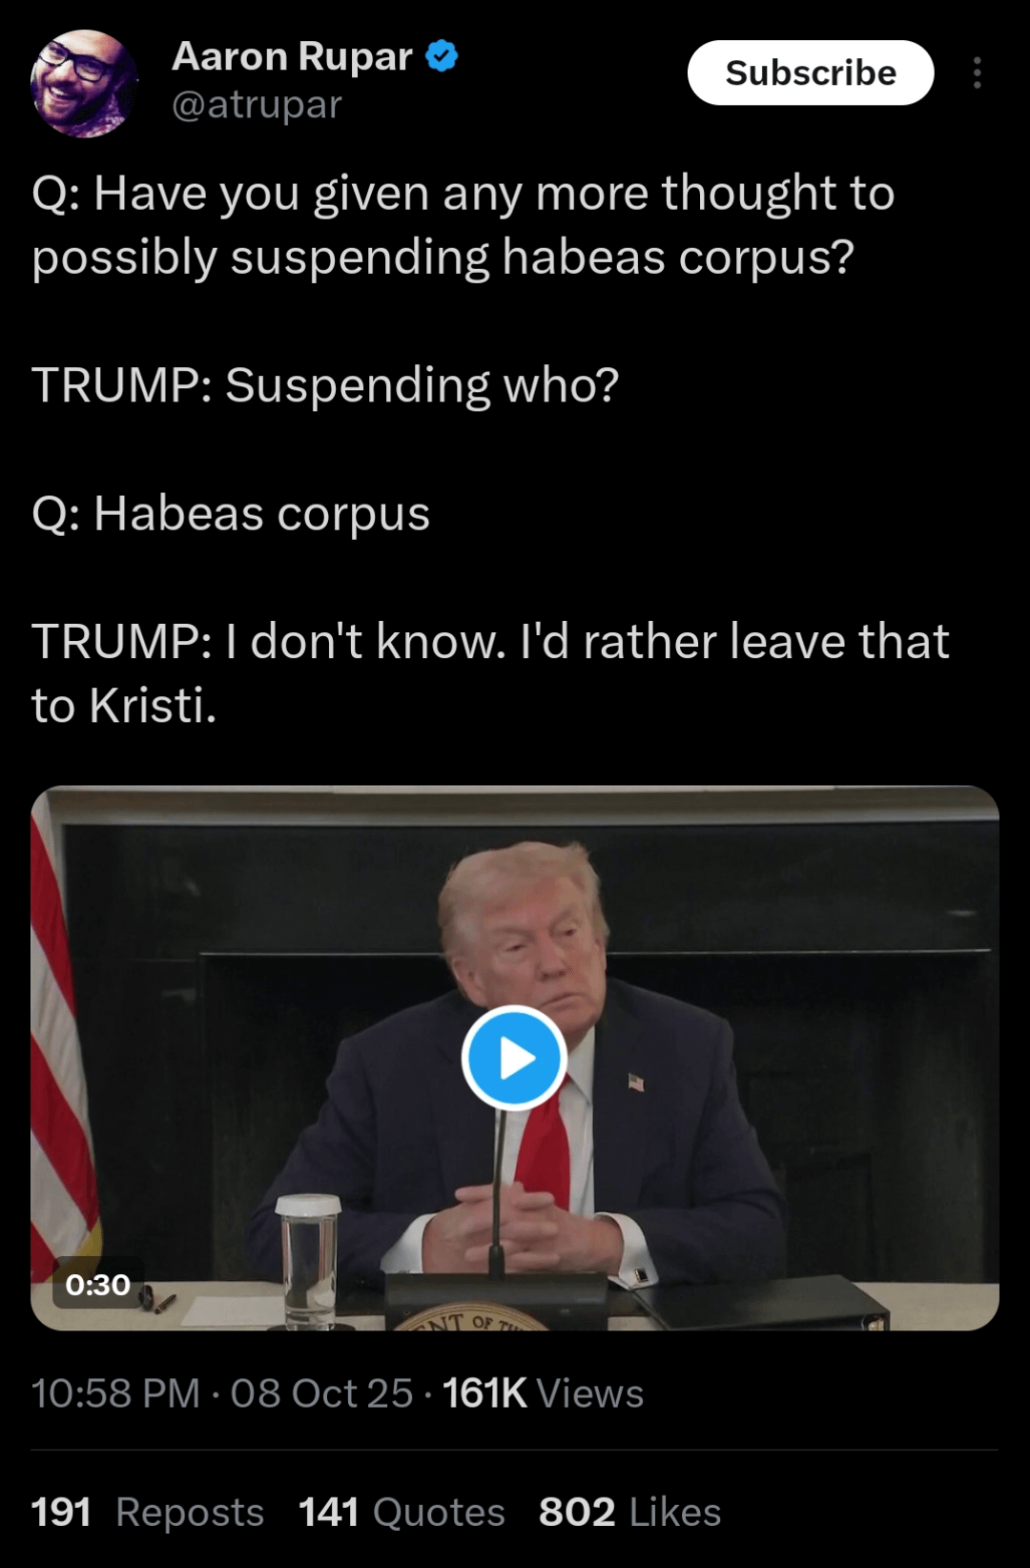Click the blue verified badge
1030x1568 pixels.
click(x=442, y=56)
